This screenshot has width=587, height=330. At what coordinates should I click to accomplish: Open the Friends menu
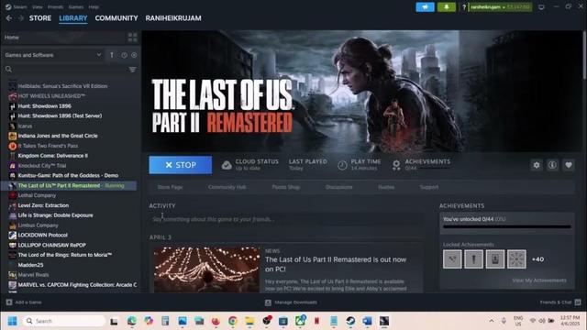click(x=55, y=6)
